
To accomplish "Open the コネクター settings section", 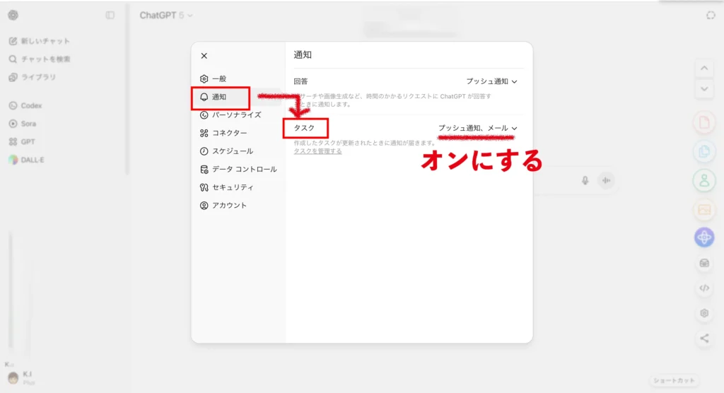I will (238, 133).
